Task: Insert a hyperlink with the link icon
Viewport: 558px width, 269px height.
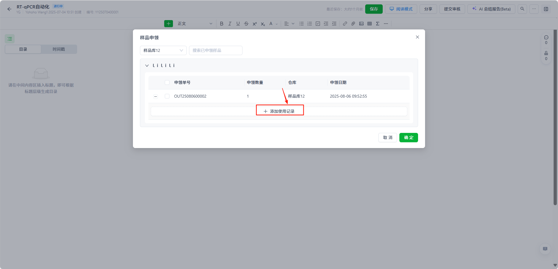Action: pyautogui.click(x=345, y=24)
